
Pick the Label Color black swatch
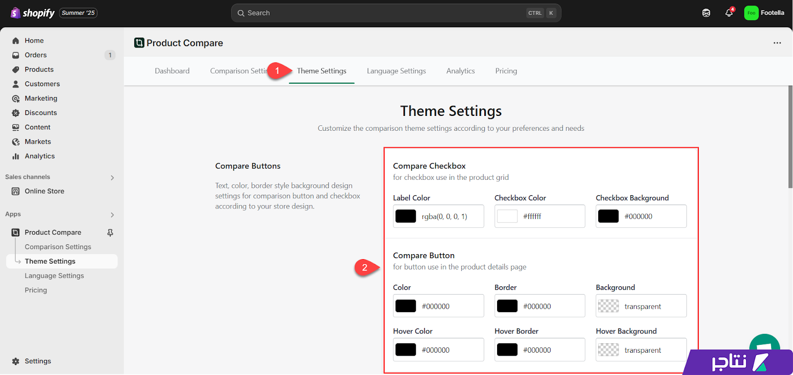(406, 216)
